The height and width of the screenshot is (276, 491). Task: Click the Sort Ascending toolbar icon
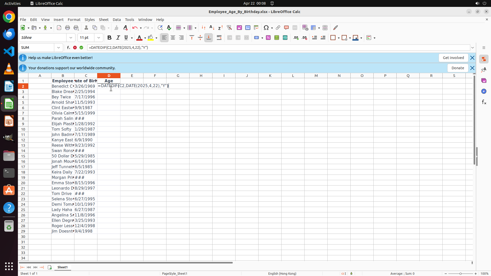pos(212,28)
